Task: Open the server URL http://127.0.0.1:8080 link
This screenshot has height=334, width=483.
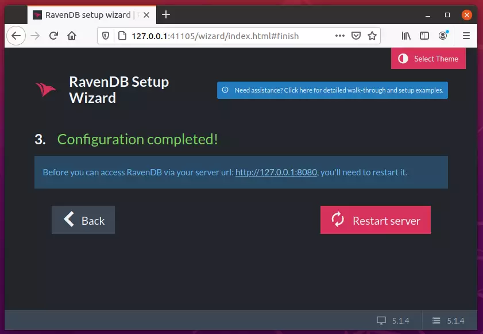Action: (276, 172)
